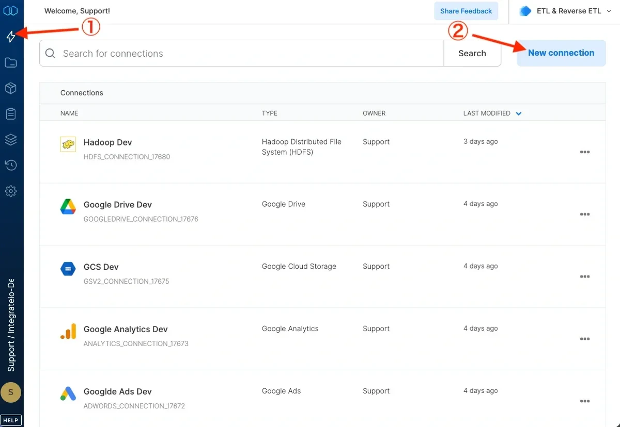Screen dimensions: 620x427
Task: Sort by the LAST MODIFIED column header
Action: pos(487,113)
